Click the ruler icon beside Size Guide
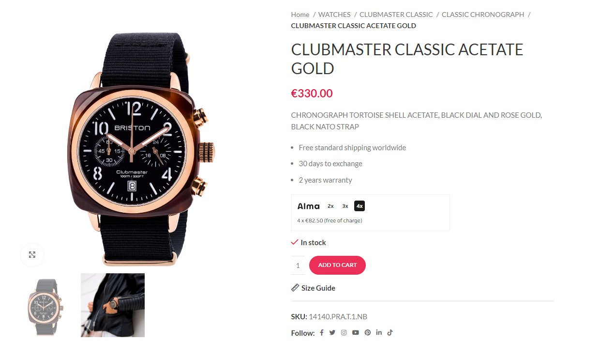615x343 pixels. pos(295,288)
